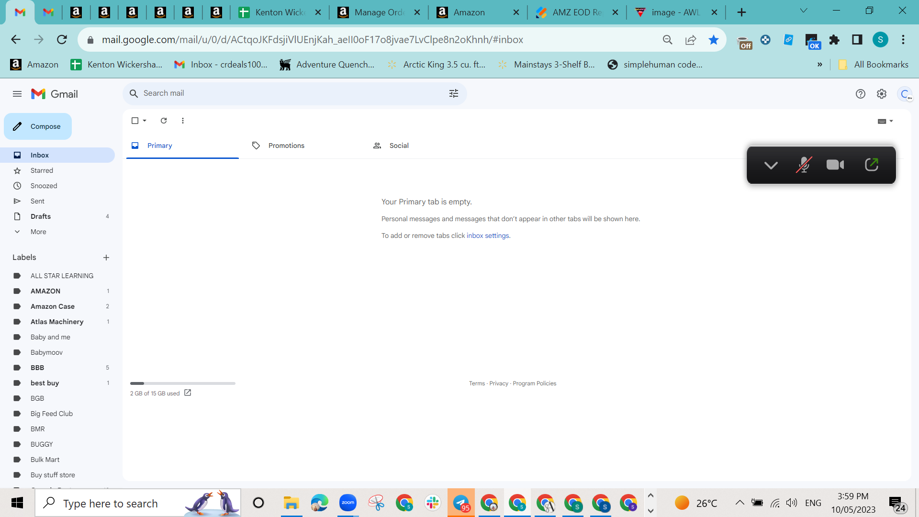Tick the select all messages checkbox
The width and height of the screenshot is (919, 517).
[x=135, y=121]
